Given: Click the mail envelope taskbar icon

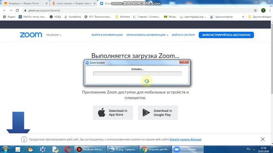Looking at the screenshot, I should (18, 149).
